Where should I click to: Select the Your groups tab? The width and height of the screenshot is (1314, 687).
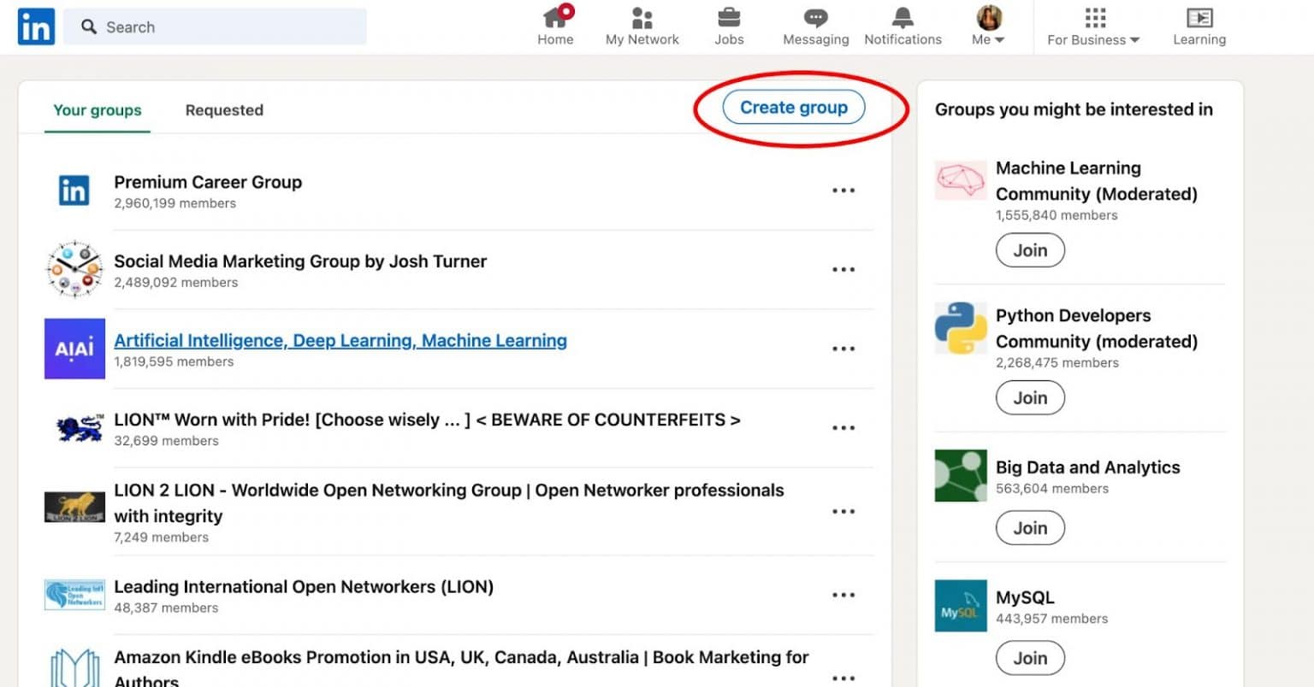(98, 109)
